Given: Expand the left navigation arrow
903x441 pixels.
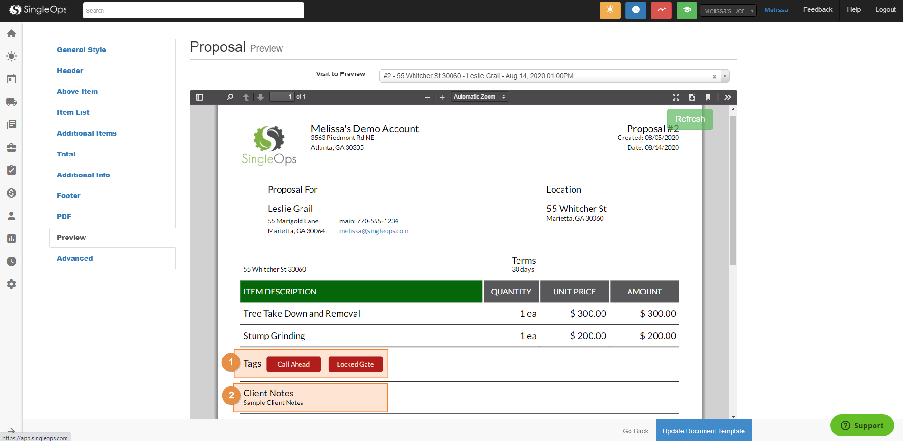Looking at the screenshot, I should point(11,431).
